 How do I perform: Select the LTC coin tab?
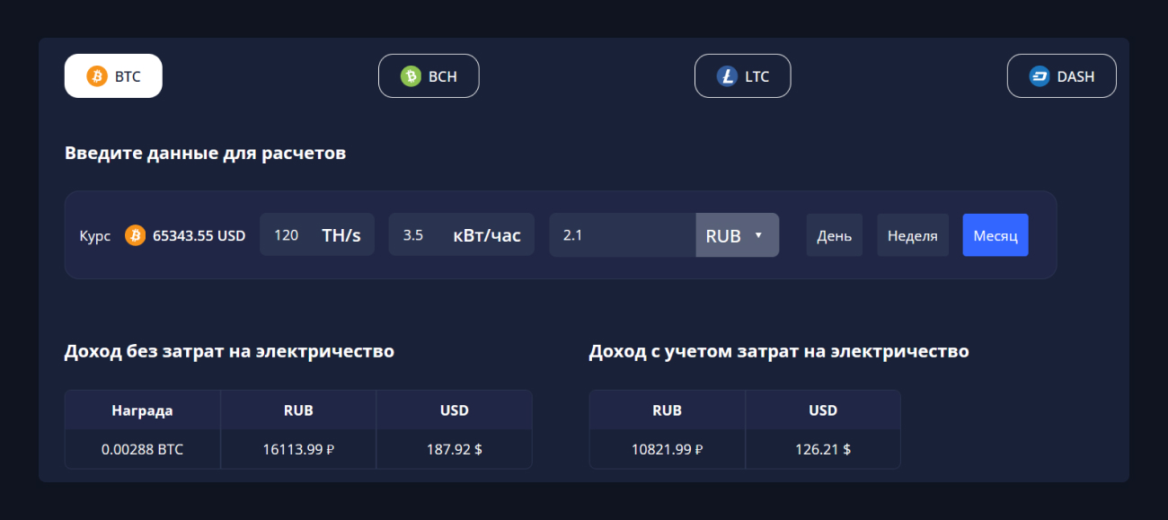click(742, 76)
